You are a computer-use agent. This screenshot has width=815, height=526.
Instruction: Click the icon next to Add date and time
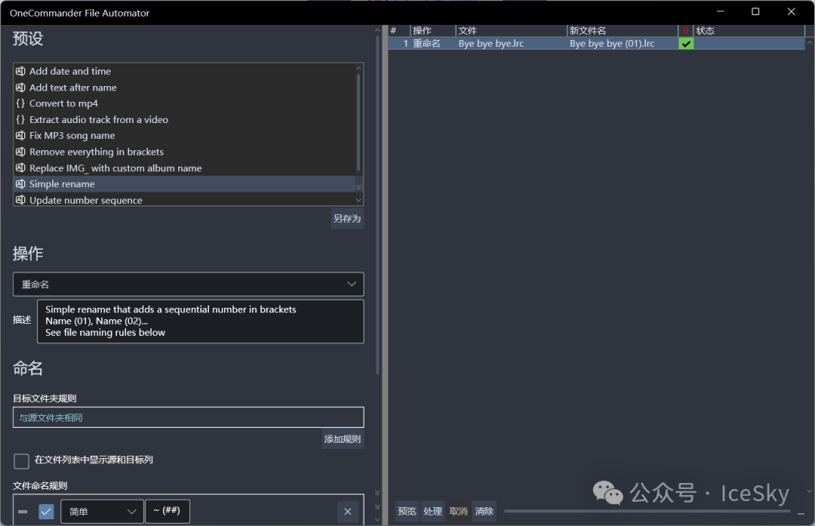tap(20, 72)
